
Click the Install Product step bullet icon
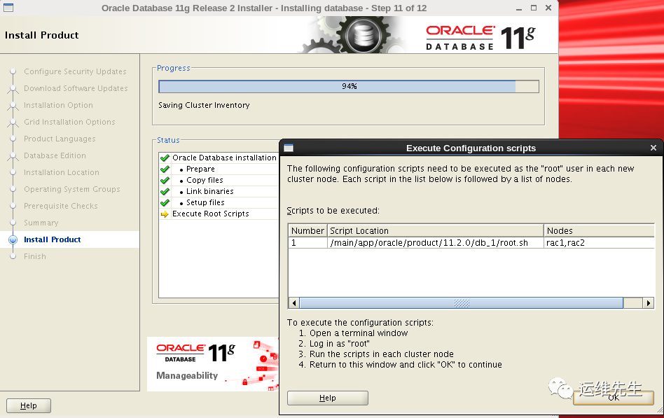(x=13, y=239)
